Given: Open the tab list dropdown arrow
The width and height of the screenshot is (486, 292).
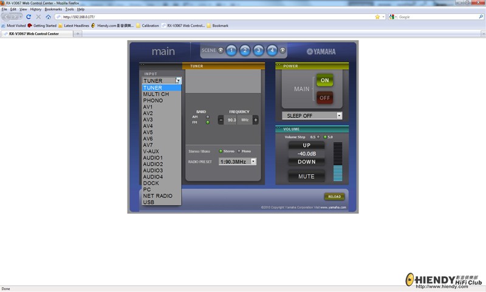Looking at the screenshot, I should (483, 33).
